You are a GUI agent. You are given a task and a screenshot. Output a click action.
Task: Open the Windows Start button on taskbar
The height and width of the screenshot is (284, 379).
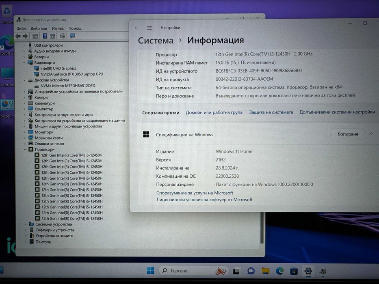(150, 271)
